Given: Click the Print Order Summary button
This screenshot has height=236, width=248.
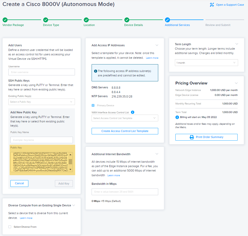Looking at the screenshot, I should 206,137.
